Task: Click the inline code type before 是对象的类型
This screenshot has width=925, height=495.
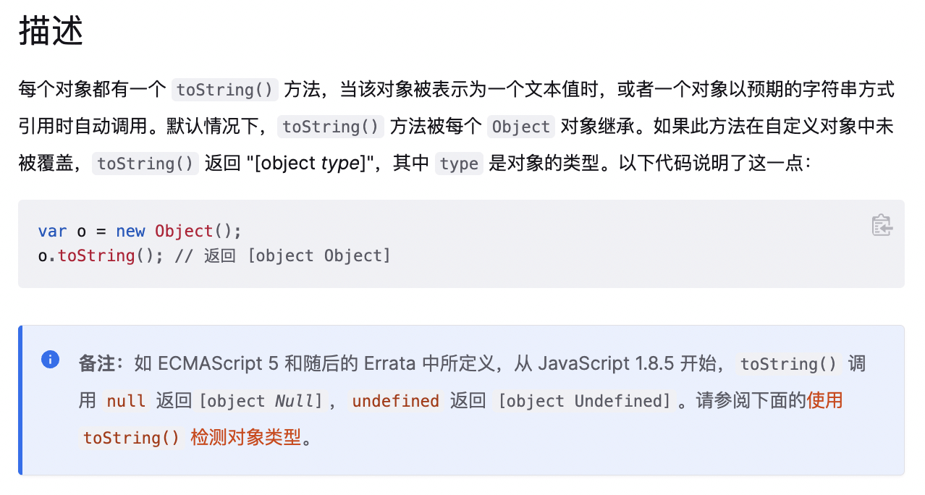Action: (459, 164)
